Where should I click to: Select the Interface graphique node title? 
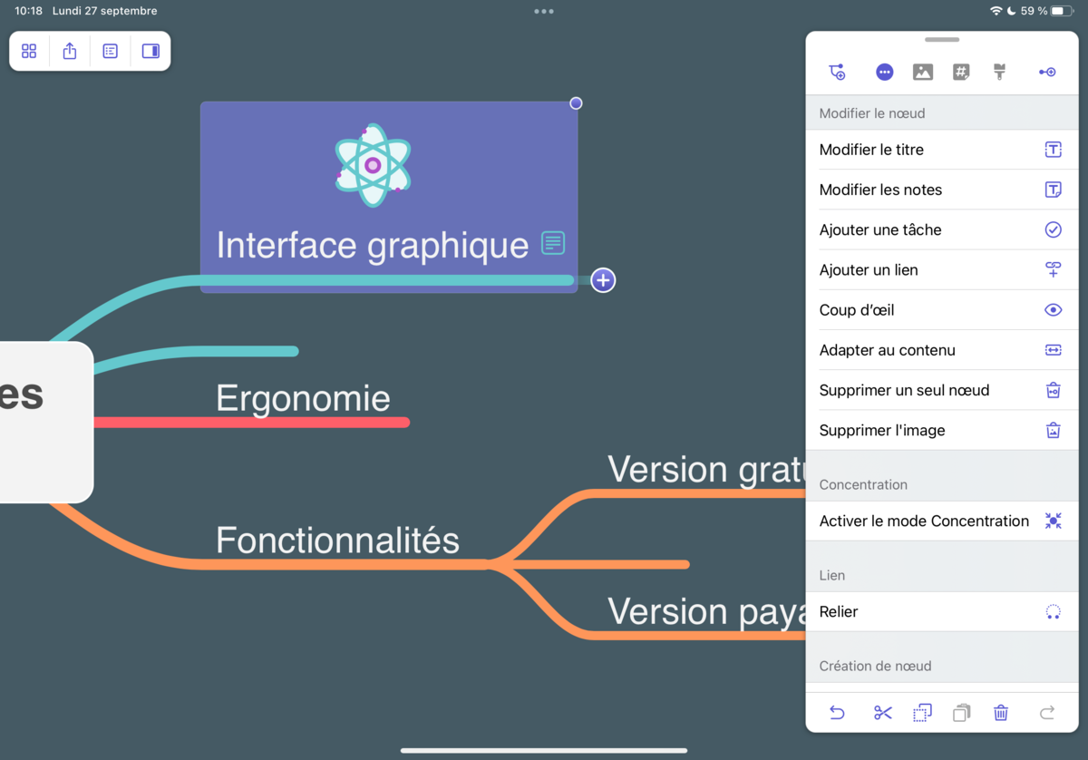click(x=372, y=246)
